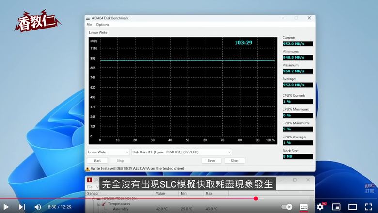
Task: Click the CPU% Minimum 0 % value
Action: (298, 115)
